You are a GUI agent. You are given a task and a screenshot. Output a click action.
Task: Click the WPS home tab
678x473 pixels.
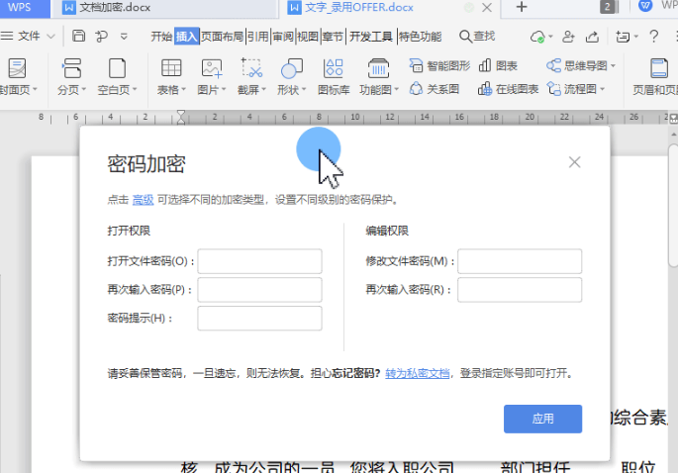click(x=25, y=8)
